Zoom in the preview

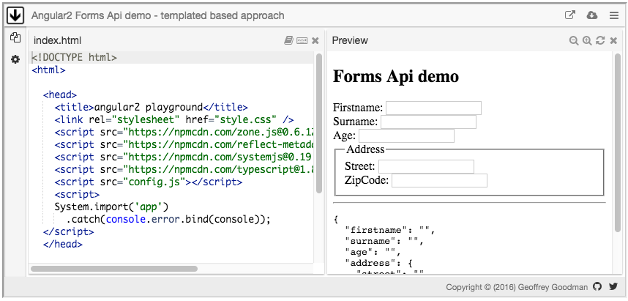pyautogui.click(x=586, y=41)
